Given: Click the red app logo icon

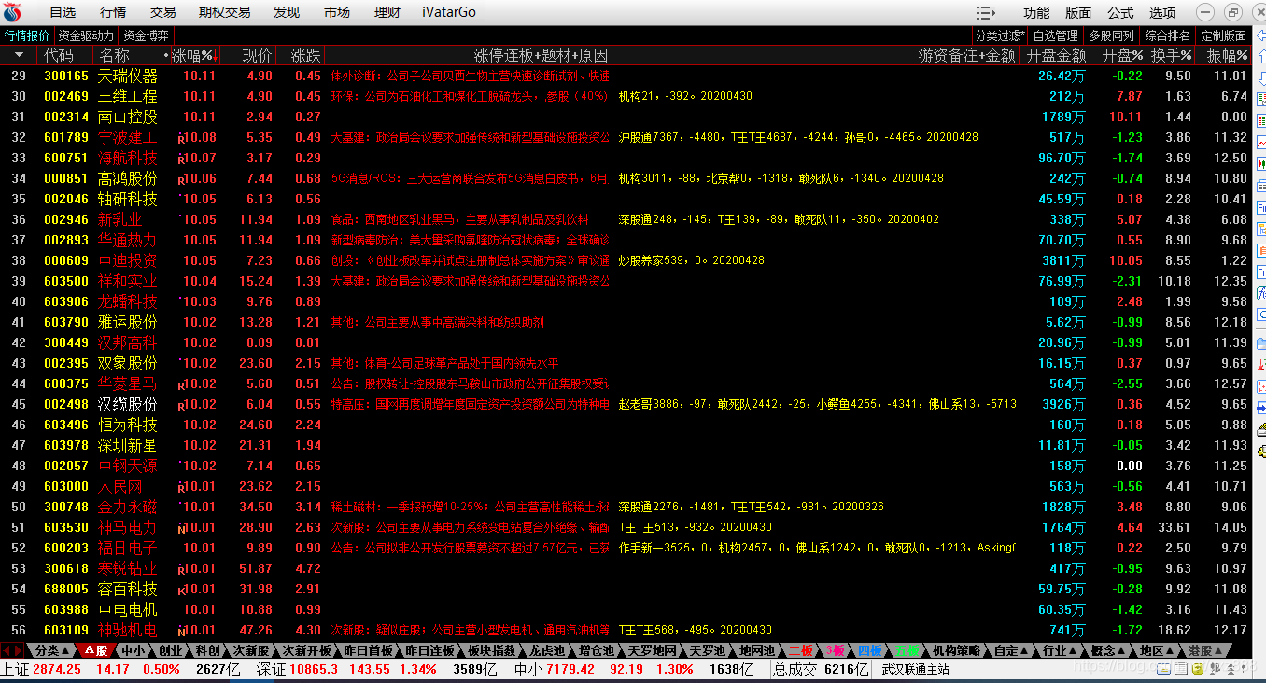Looking at the screenshot, I should pos(13,12).
